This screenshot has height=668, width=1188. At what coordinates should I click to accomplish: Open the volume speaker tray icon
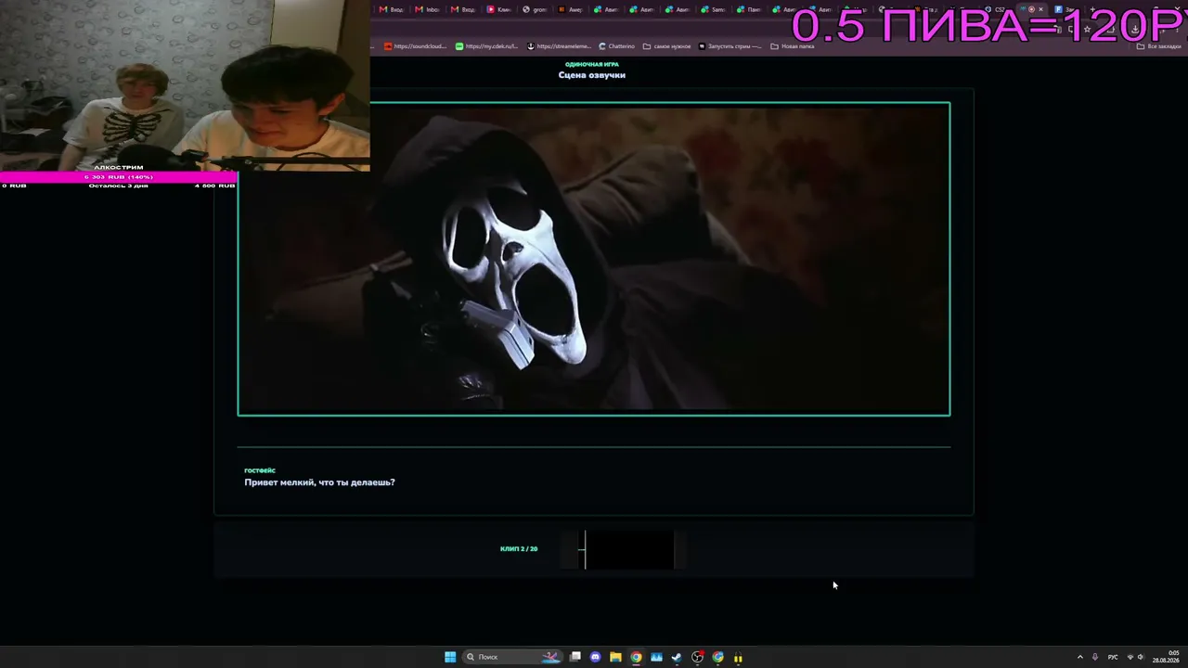(x=1141, y=657)
